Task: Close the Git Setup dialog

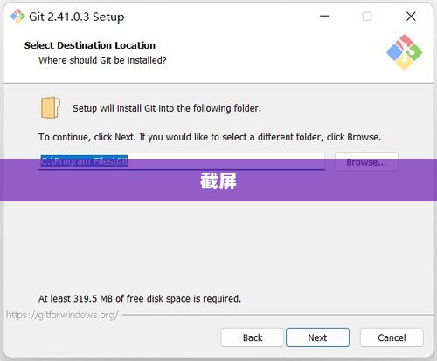Action: (x=411, y=17)
